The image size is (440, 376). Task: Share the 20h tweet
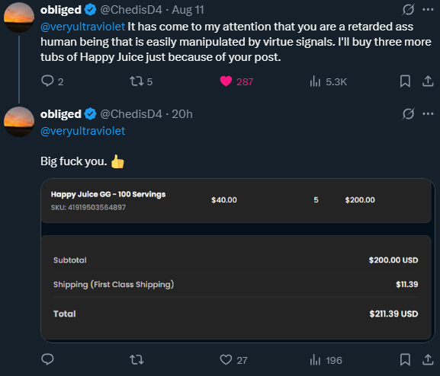click(428, 359)
